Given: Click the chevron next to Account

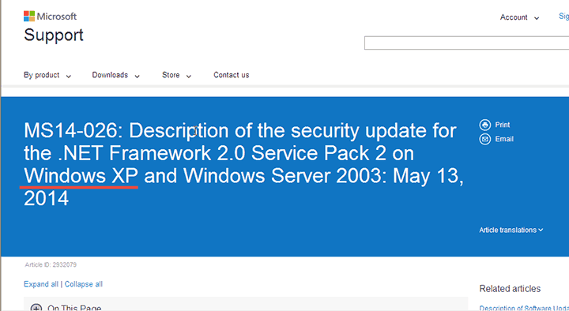Looking at the screenshot, I should (537, 18).
